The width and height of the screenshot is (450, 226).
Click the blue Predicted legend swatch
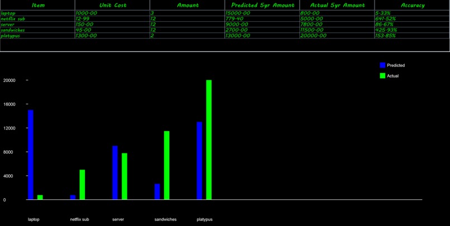pyautogui.click(x=382, y=65)
